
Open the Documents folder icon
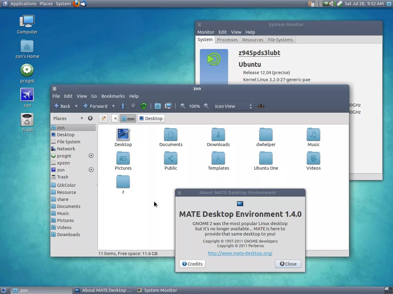point(171,137)
